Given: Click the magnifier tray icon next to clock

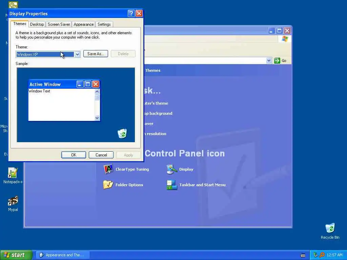Looking at the screenshot, I should tap(322, 255).
